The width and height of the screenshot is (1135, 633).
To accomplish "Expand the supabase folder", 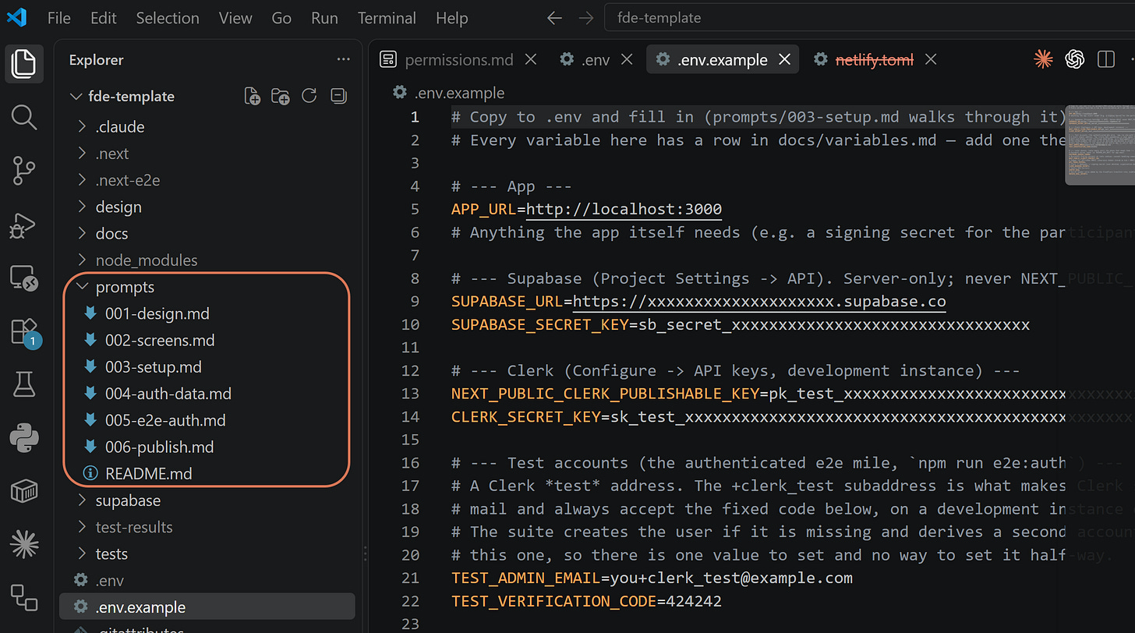I will pos(83,500).
